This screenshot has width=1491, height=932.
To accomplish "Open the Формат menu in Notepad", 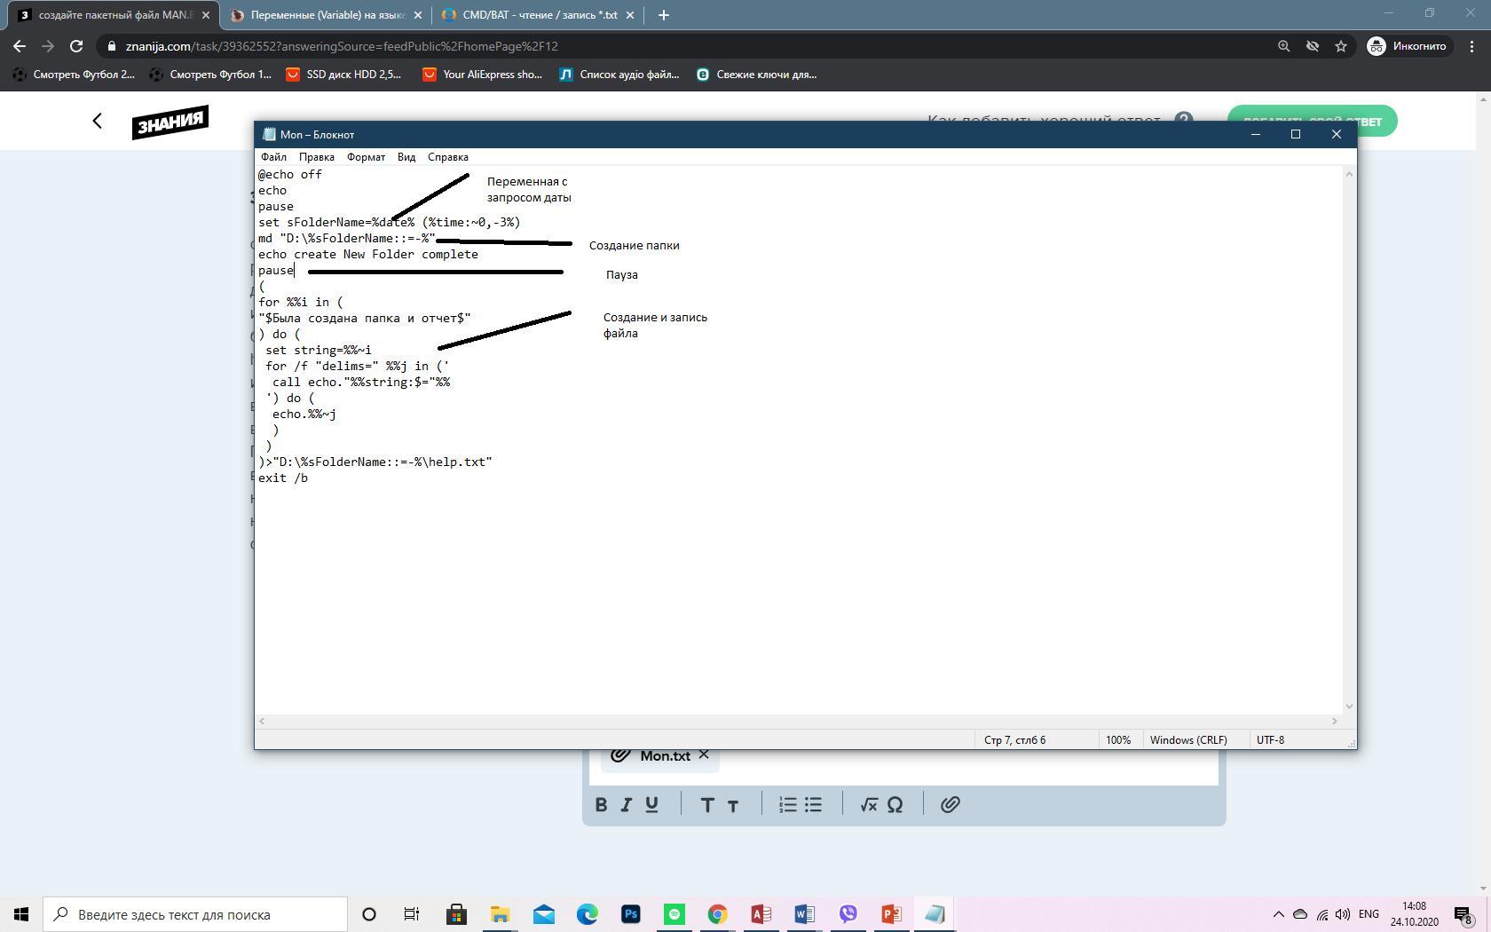I will click(x=366, y=157).
